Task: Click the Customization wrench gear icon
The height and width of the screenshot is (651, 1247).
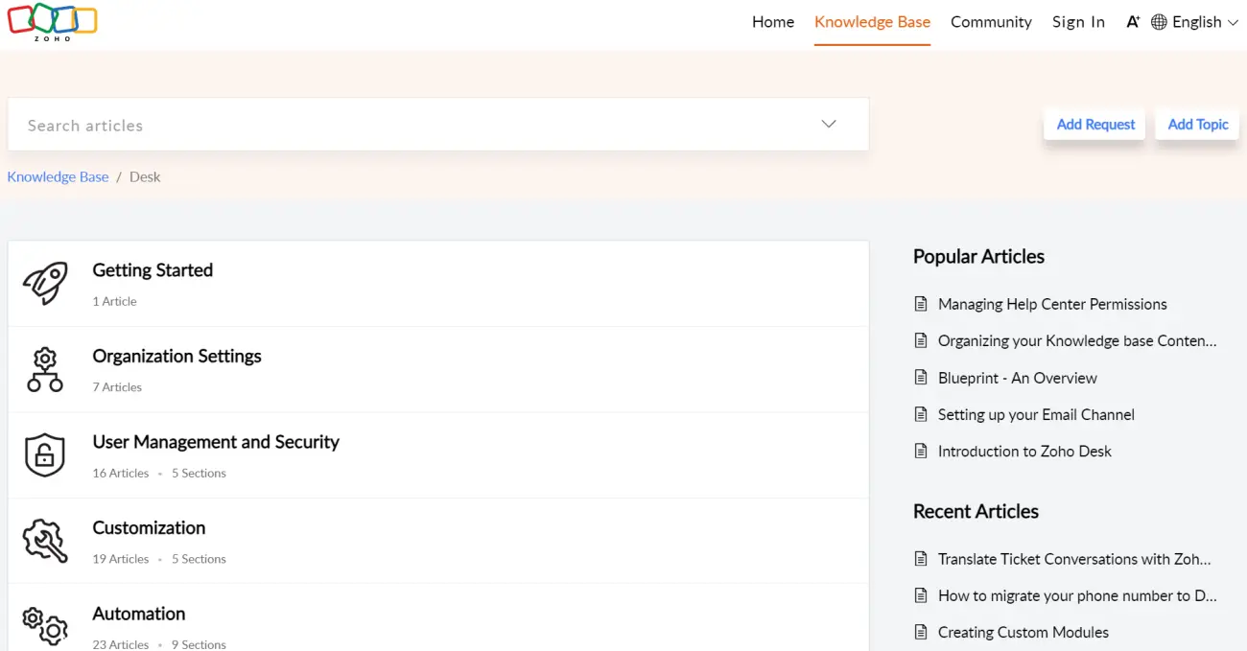Action: point(45,542)
